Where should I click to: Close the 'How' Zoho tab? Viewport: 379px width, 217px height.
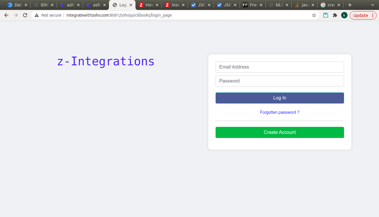157,5
